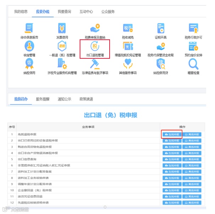Open the 综合信息报告 icon
The width and height of the screenshot is (215, 214).
[29, 28]
